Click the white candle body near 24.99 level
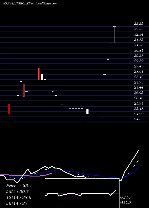 (87, 111)
